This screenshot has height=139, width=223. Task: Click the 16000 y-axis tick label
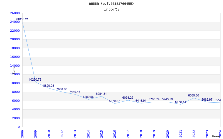coord(15,57)
